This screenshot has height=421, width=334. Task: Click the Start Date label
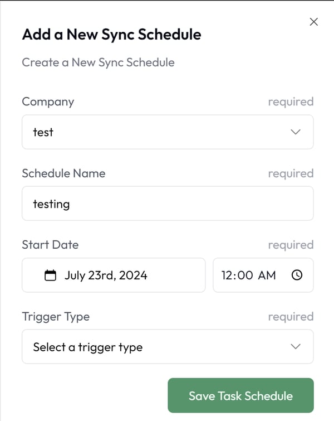click(x=50, y=245)
